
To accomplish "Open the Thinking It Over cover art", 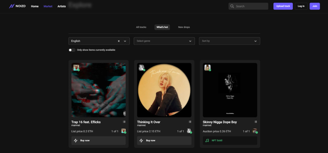I will 164,90.
